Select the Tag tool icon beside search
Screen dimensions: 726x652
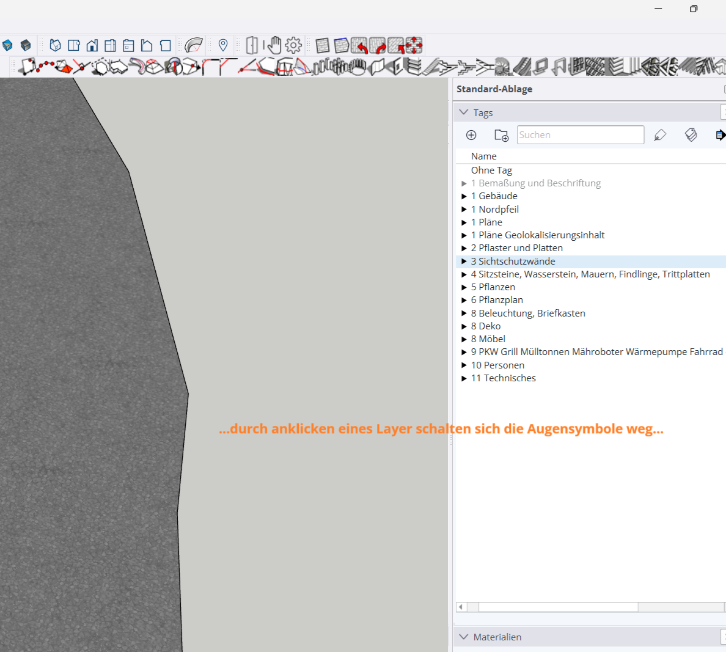point(660,135)
